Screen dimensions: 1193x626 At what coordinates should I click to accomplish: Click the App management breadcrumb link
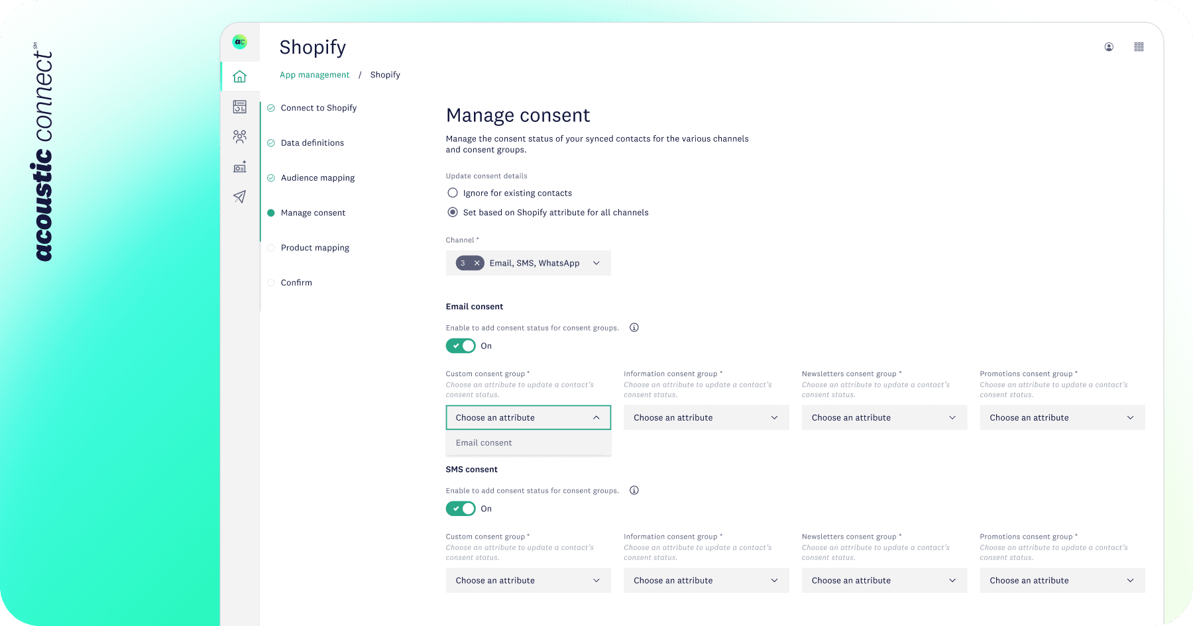(314, 75)
